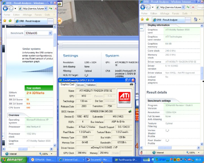Click address bar in right browser
This screenshot has height=163, width=204.
pos(170,7)
